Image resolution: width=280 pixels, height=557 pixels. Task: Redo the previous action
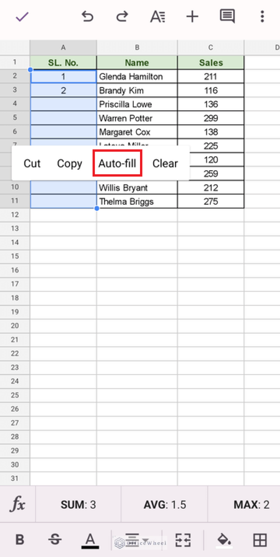point(122,17)
